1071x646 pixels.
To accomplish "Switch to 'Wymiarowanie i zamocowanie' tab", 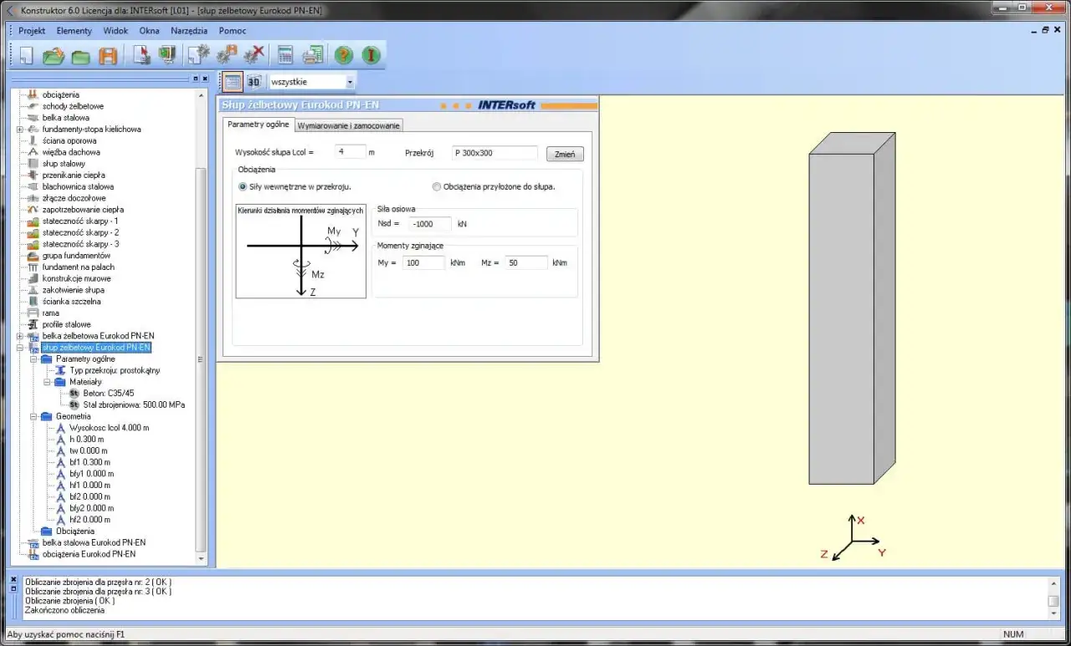I will (349, 125).
